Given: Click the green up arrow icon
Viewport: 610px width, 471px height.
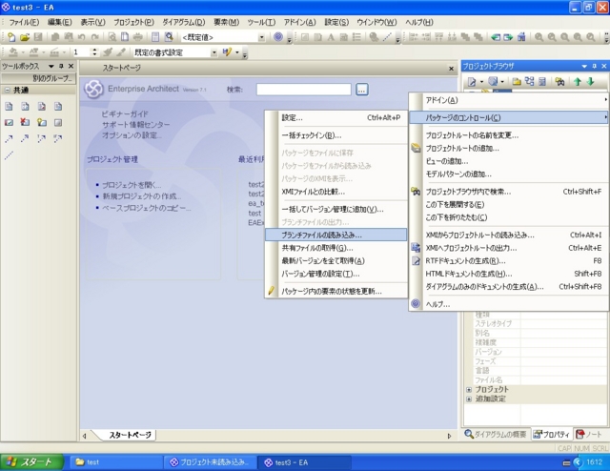Looking at the screenshot, I should pos(578,82).
